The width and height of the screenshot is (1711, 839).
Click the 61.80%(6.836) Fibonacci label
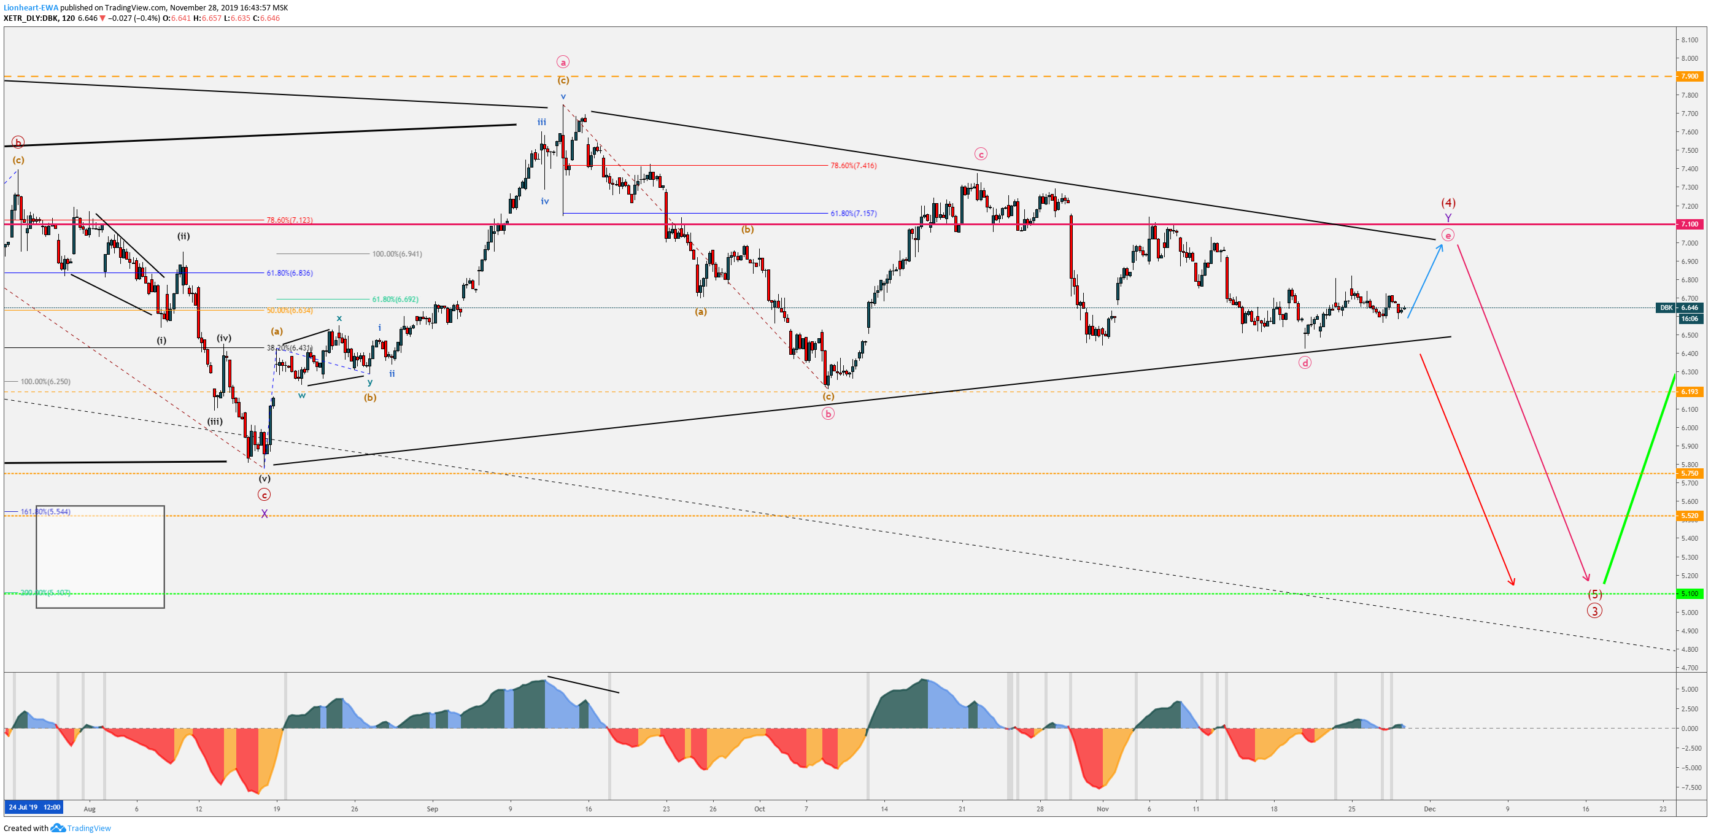289,273
